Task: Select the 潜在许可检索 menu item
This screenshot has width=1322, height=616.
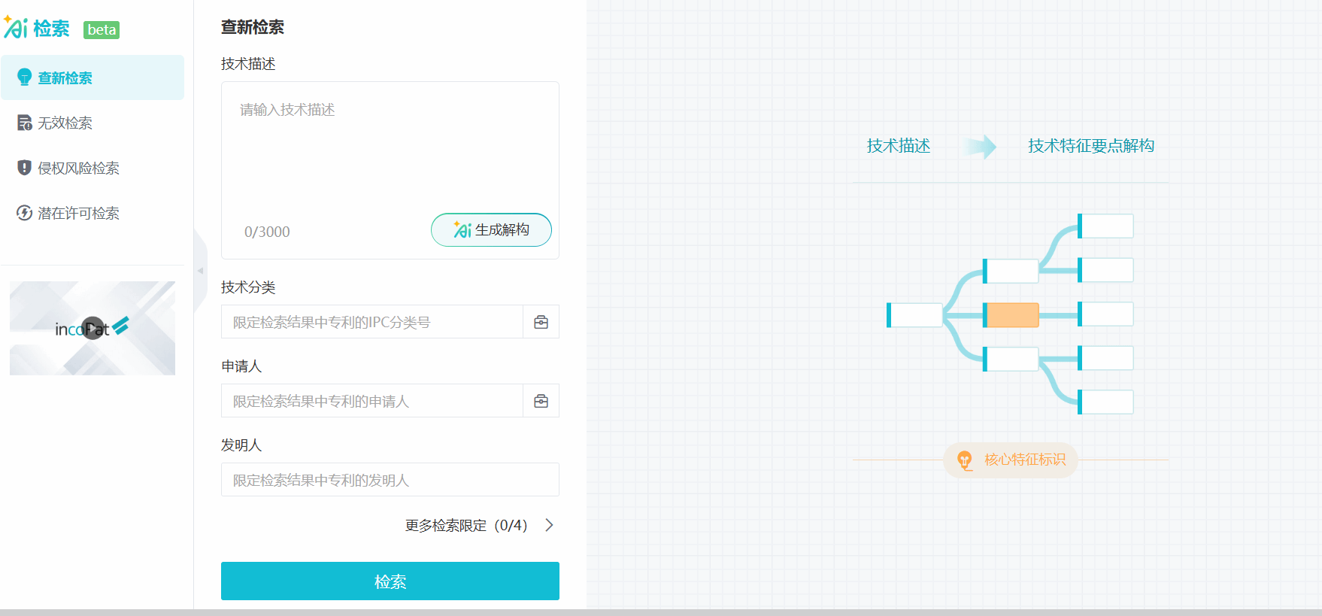Action: point(78,213)
